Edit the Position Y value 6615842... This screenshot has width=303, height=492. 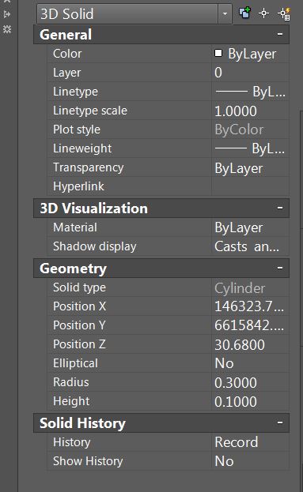[250, 325]
